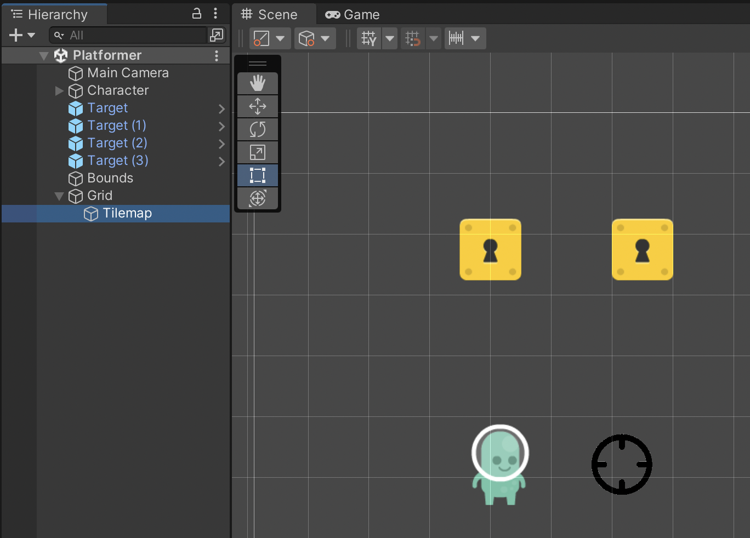Select the Hand (View) tool
Screen dimensions: 750x538
tap(258, 83)
